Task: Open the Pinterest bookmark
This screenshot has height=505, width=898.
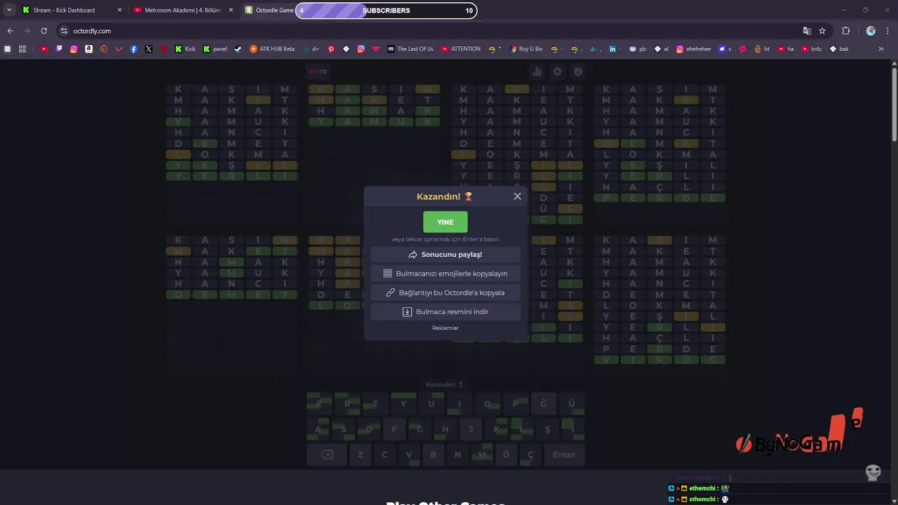Action: (331, 49)
